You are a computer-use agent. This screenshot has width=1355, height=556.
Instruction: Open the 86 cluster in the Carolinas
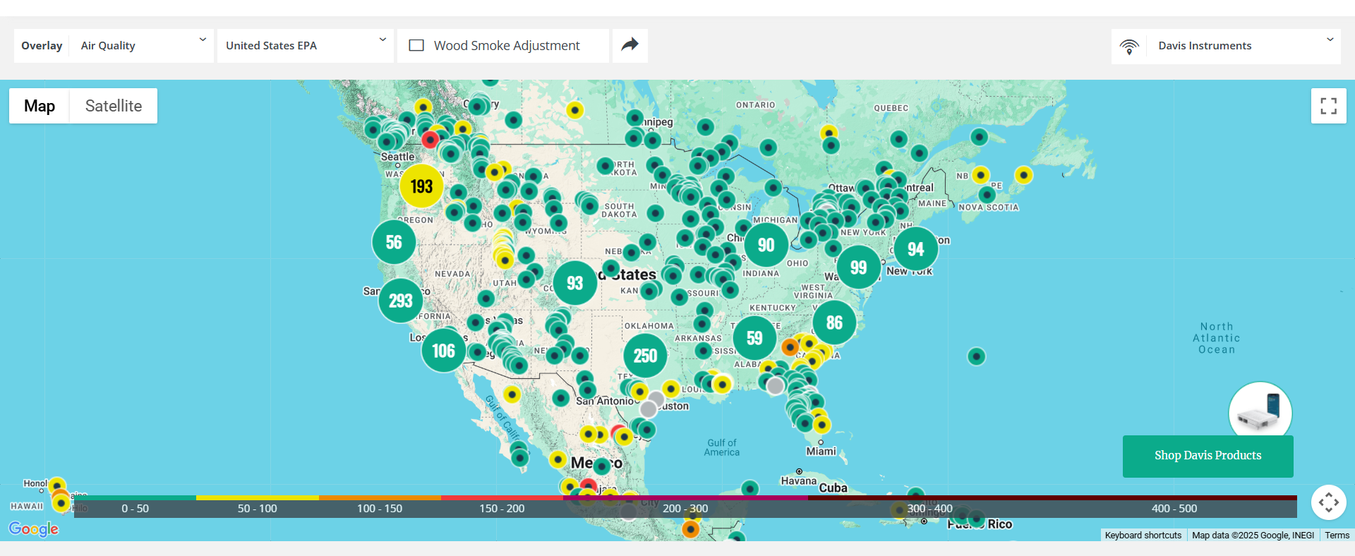[x=834, y=322]
